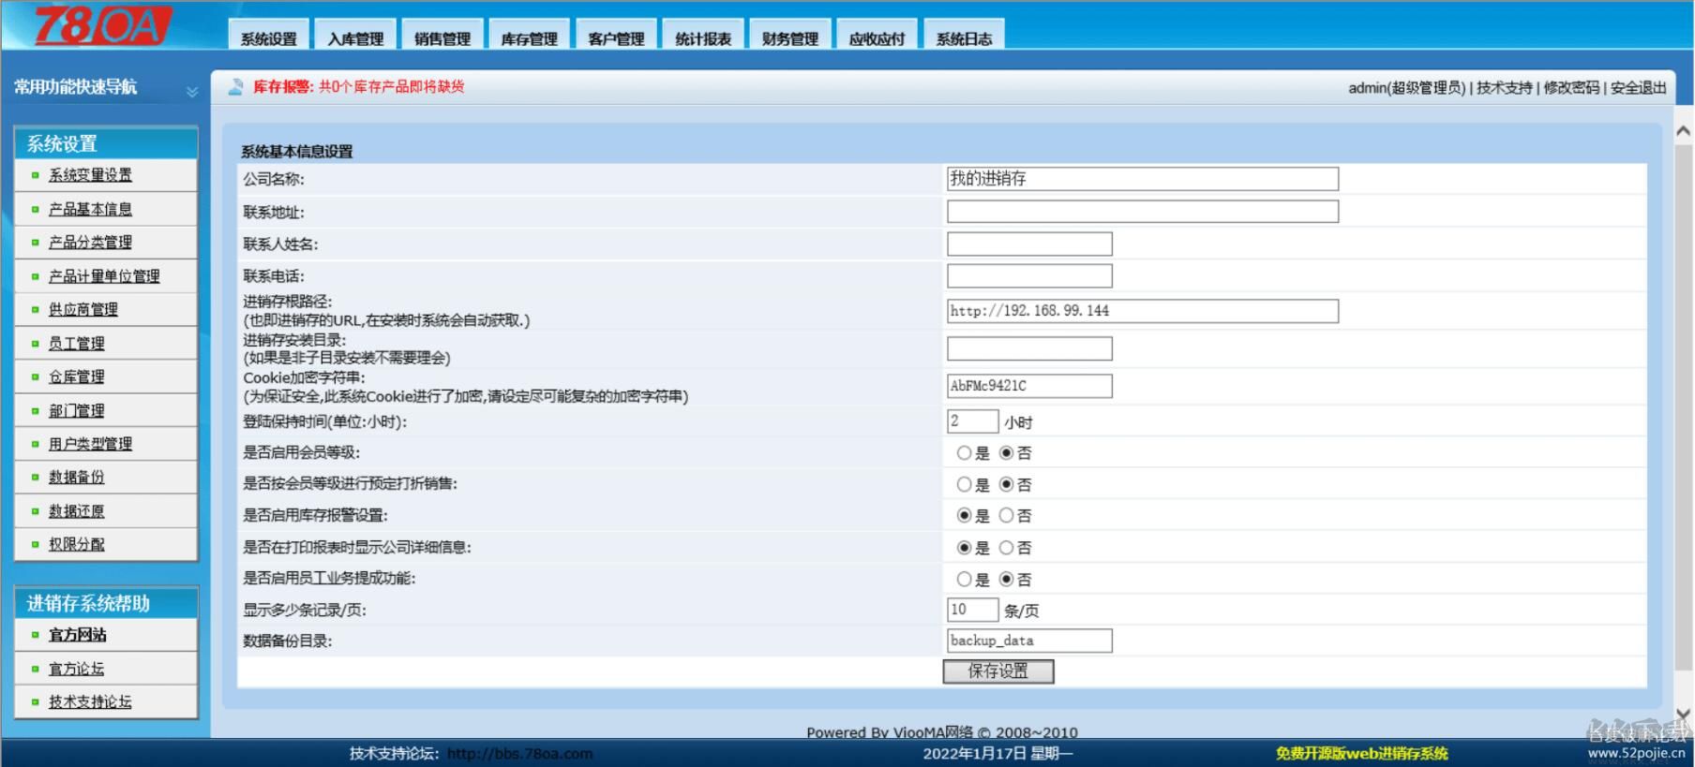Select 是 for 是否启用会员等级
This screenshot has width=1695, height=767.
coord(964,453)
